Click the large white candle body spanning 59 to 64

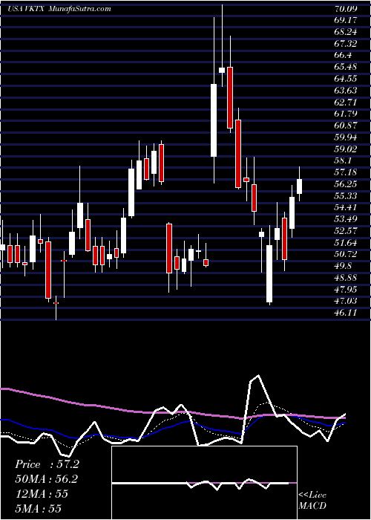[214, 120]
